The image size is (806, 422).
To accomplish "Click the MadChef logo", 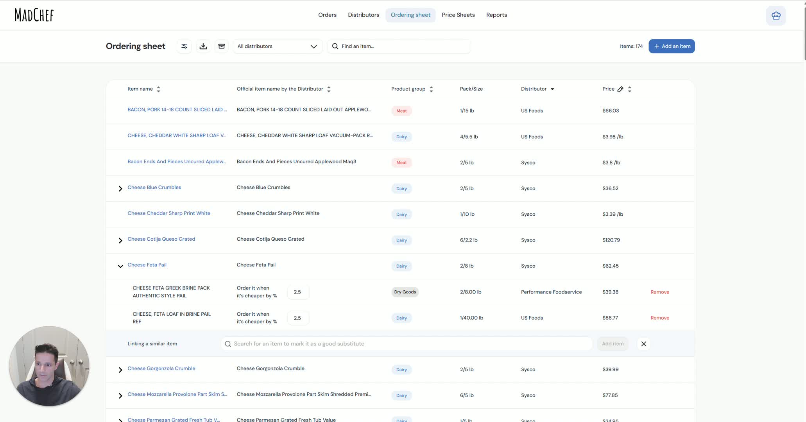I will pyautogui.click(x=34, y=15).
